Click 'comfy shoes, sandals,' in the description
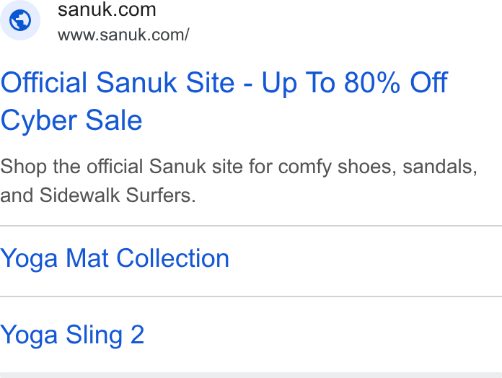Screen dimensions: 502x378 coord(378,167)
